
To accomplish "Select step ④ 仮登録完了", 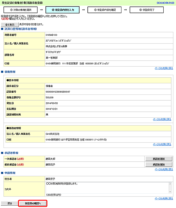I will point(147,10).
